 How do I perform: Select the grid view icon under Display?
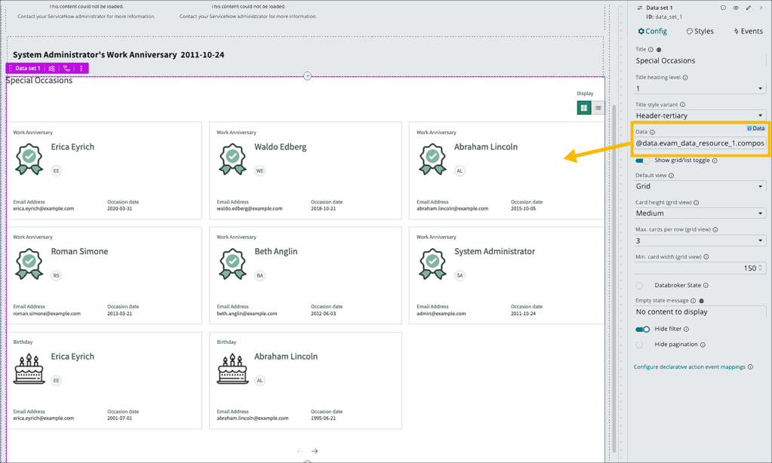click(583, 108)
